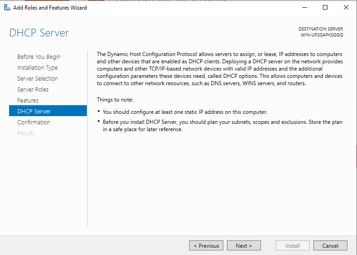This screenshot has height=255, width=357.
Task: Click the static IP address note
Action: point(185,112)
